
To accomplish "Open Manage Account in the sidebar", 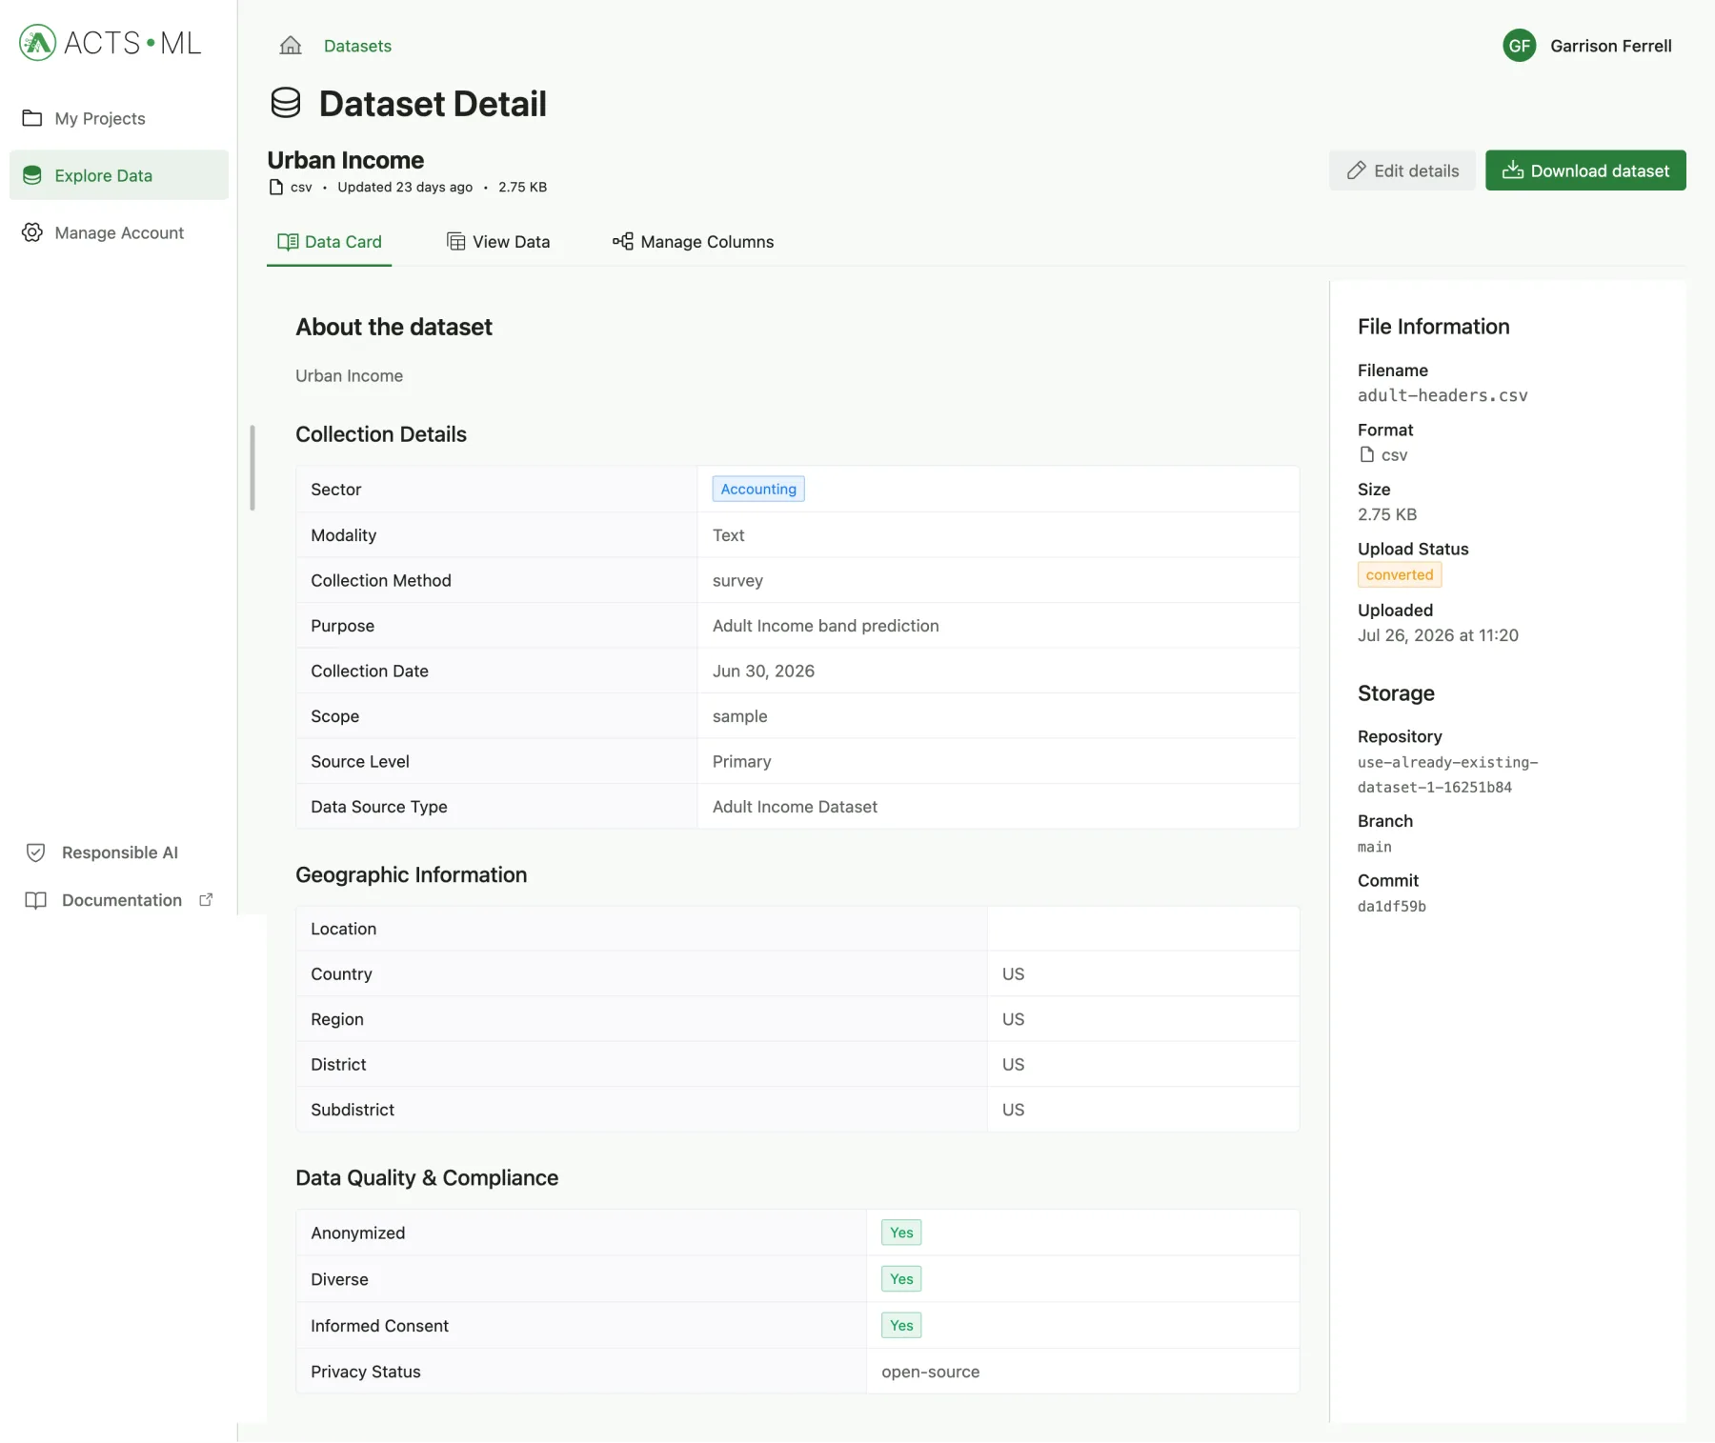I will click(119, 232).
